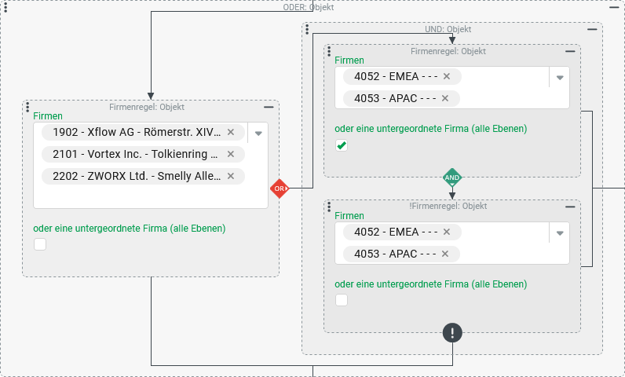Viewport: 625px width, 377px height.
Task: Collapse the left Firmenregel with Vortex Inc.
Action: [x=269, y=107]
